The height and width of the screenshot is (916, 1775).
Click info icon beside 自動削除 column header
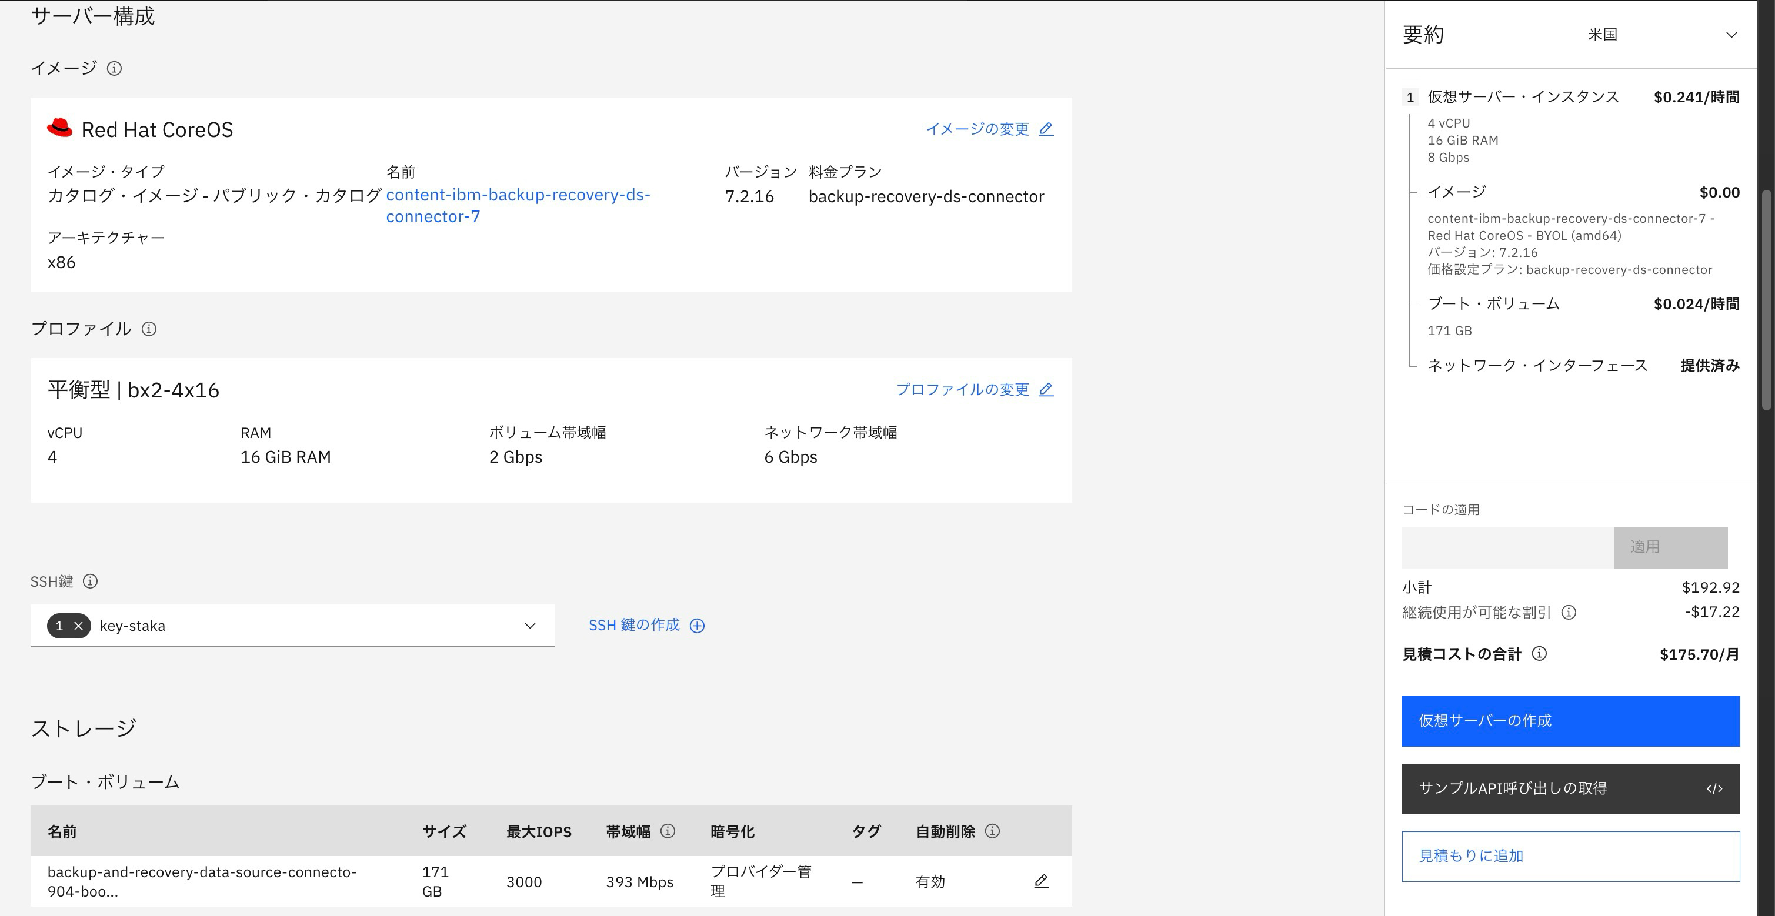(x=992, y=831)
